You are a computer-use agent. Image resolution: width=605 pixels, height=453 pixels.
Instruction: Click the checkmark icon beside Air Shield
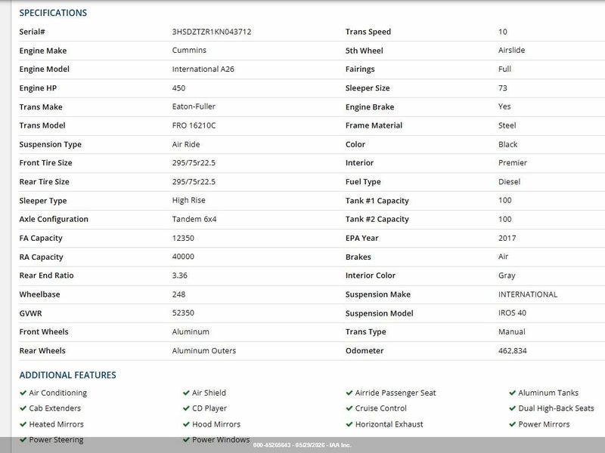click(x=186, y=393)
